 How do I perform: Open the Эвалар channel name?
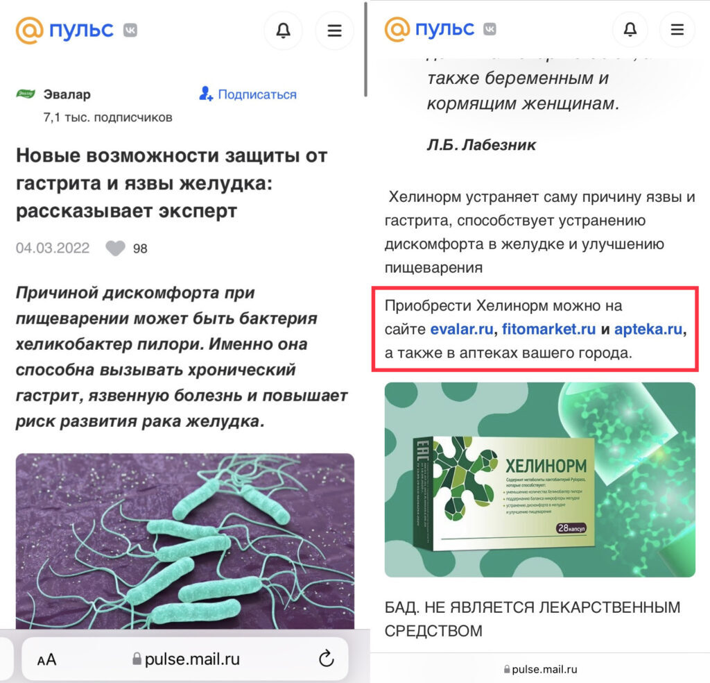(x=67, y=94)
